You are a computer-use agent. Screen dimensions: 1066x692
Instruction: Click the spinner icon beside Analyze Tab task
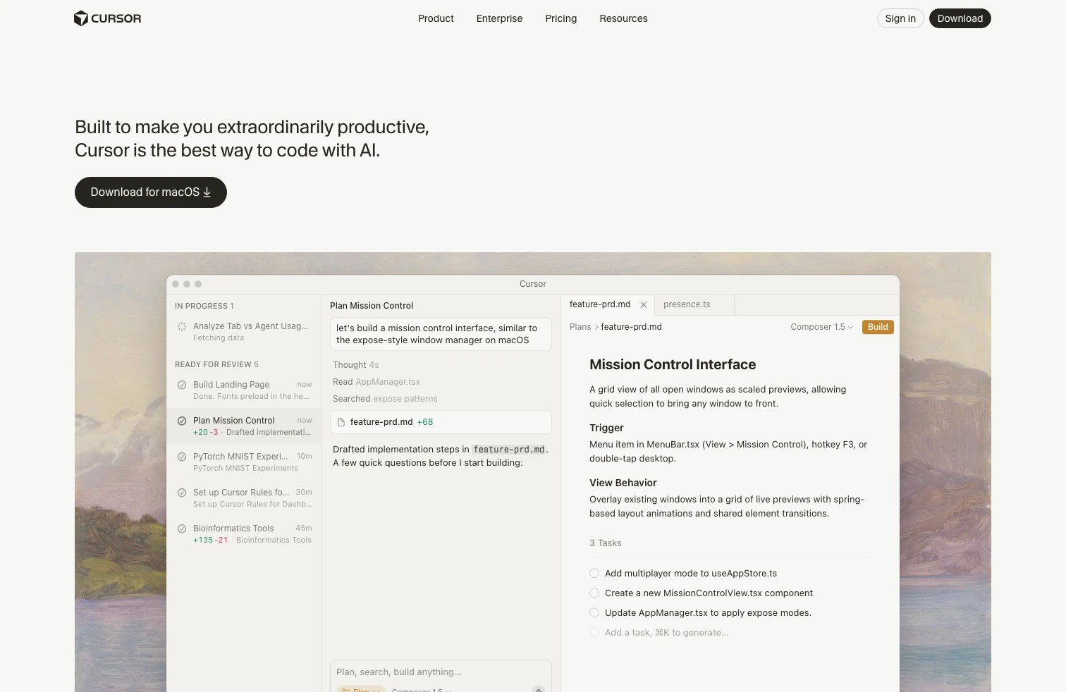click(182, 326)
